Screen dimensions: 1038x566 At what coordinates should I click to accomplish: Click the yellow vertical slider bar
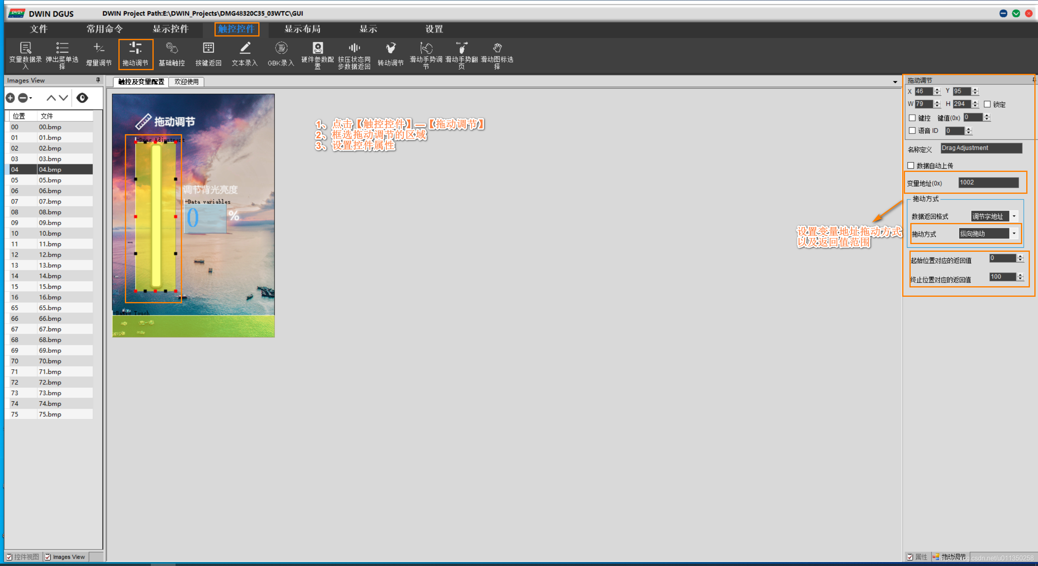(156, 216)
